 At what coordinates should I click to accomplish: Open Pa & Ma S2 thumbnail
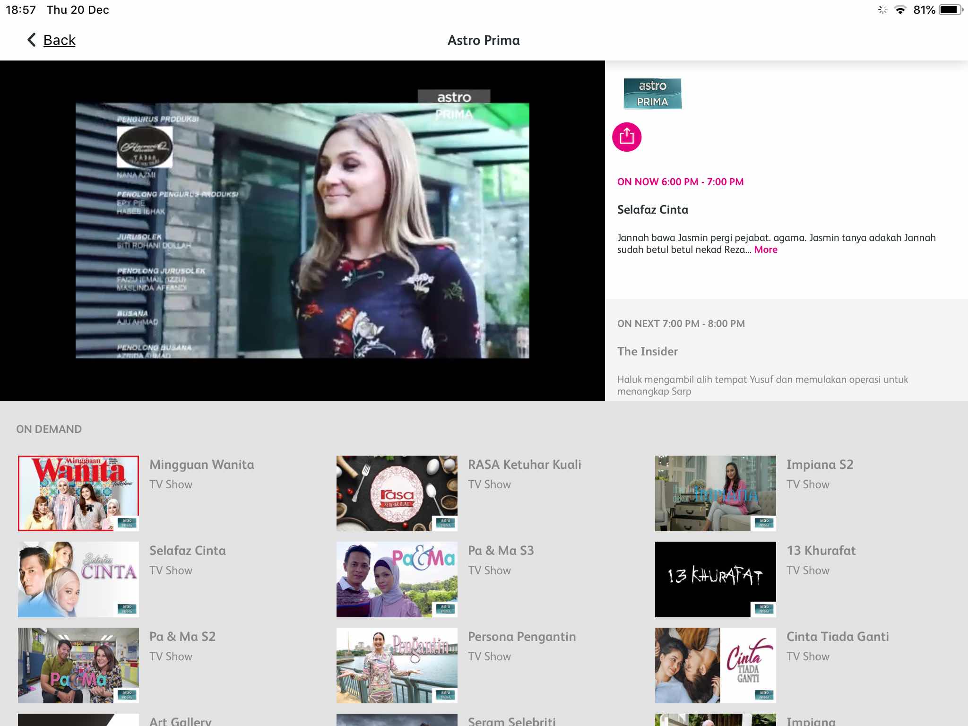tap(78, 665)
